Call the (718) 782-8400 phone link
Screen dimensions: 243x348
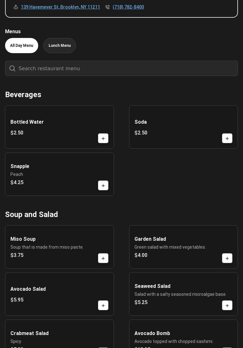(128, 7)
